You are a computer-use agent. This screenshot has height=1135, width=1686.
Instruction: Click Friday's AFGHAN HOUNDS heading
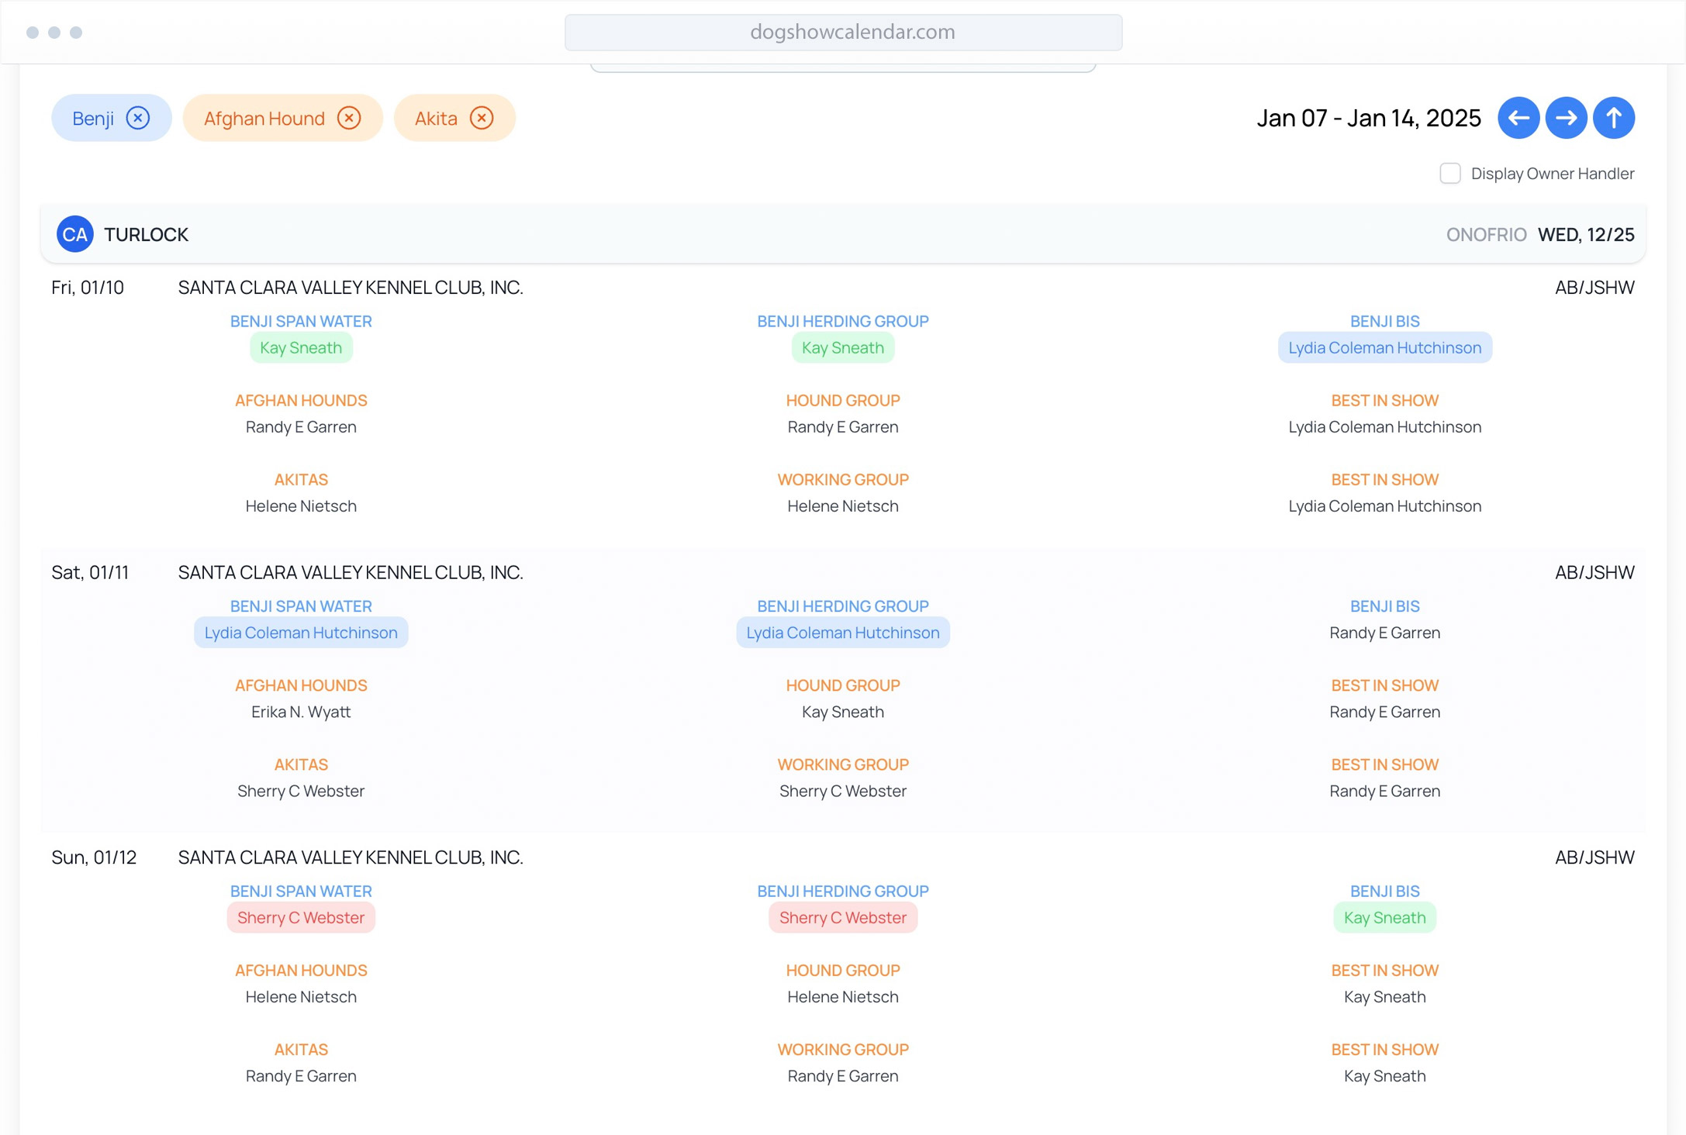(301, 401)
